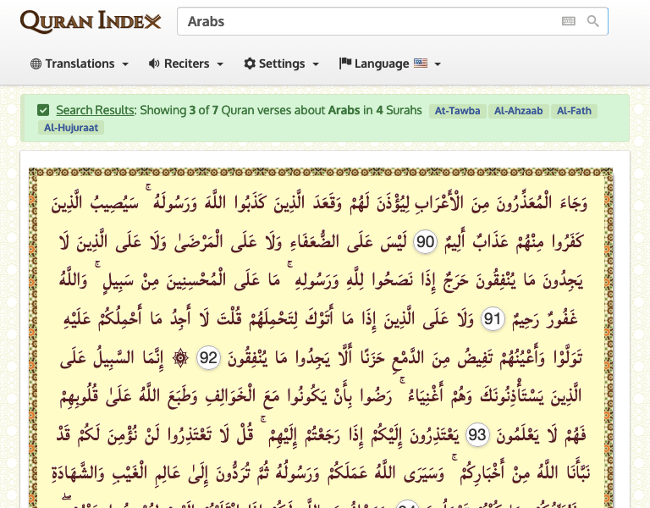650x508 pixels.
Task: Toggle the green Search Results checkbox
Action: (43, 110)
